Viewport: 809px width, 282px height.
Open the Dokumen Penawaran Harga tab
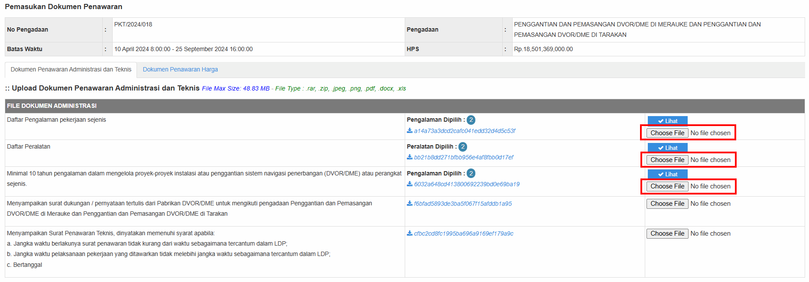tap(180, 70)
